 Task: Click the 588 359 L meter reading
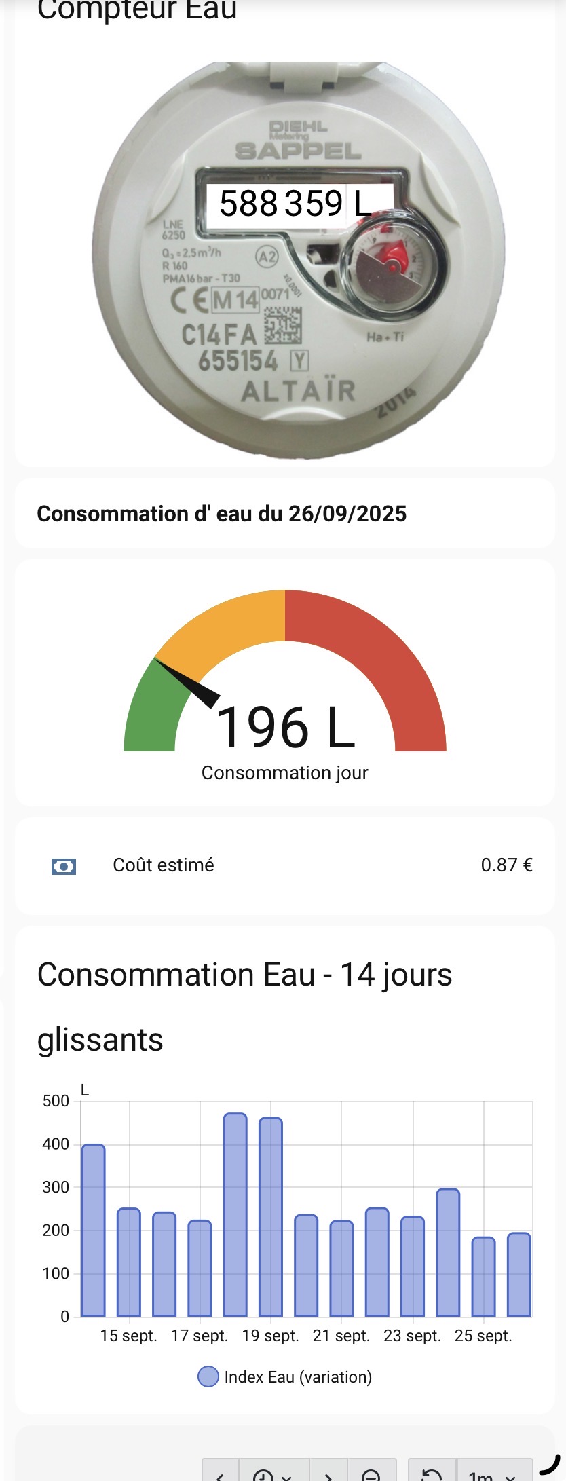pos(295,204)
